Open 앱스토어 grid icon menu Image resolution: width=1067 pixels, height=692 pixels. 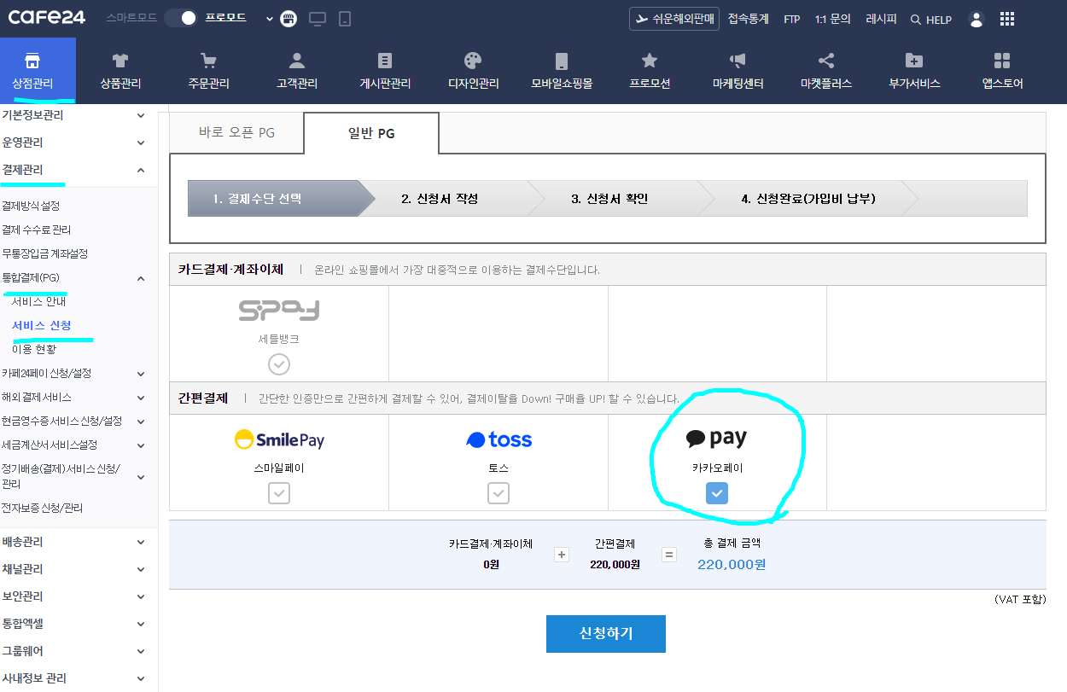click(x=1002, y=70)
